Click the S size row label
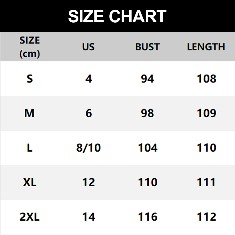235x235 pixels. [30, 79]
